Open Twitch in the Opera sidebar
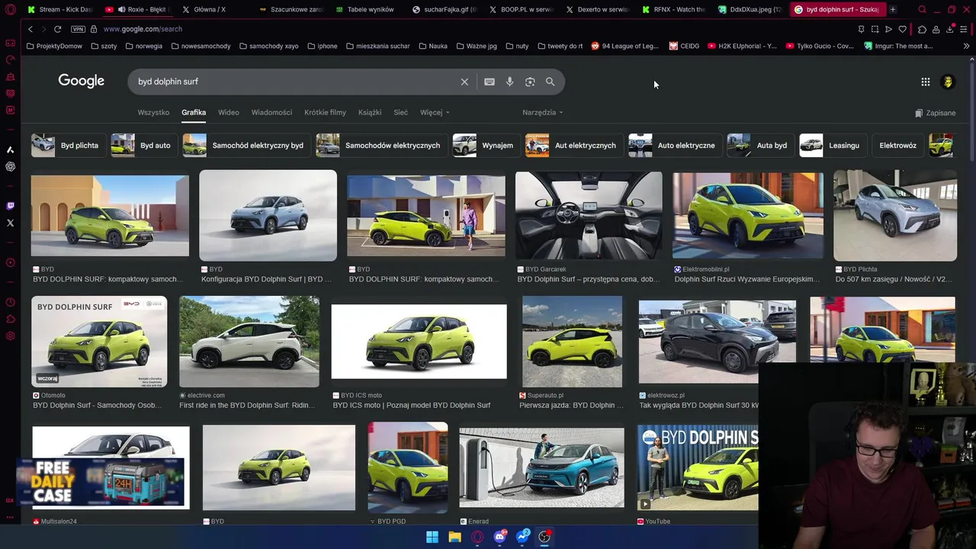The width and height of the screenshot is (976, 549). (x=10, y=206)
